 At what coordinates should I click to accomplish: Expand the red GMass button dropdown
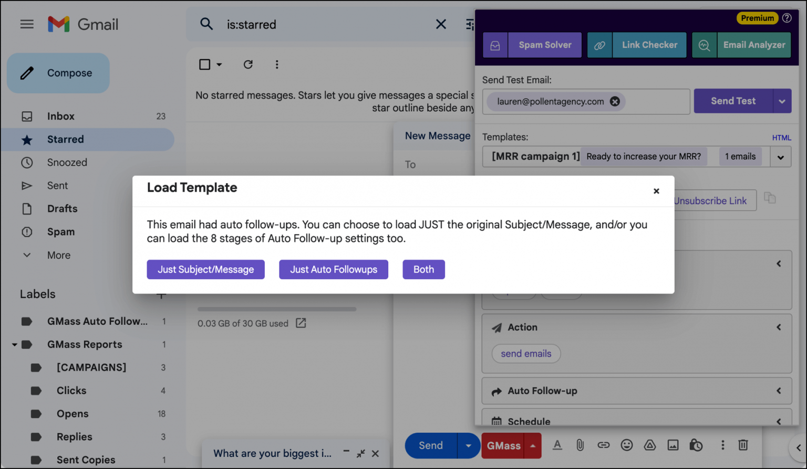tap(532, 445)
